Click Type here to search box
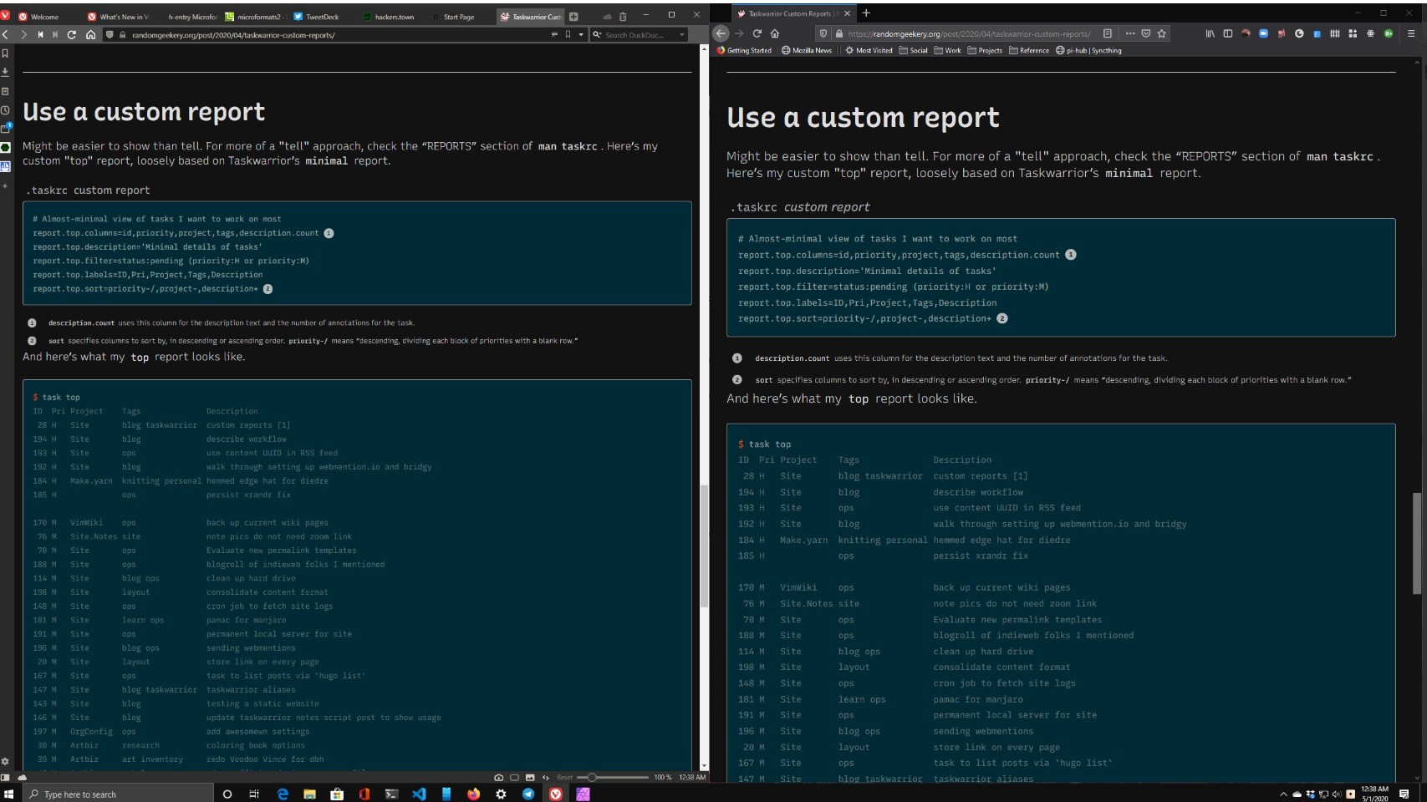 point(117,794)
